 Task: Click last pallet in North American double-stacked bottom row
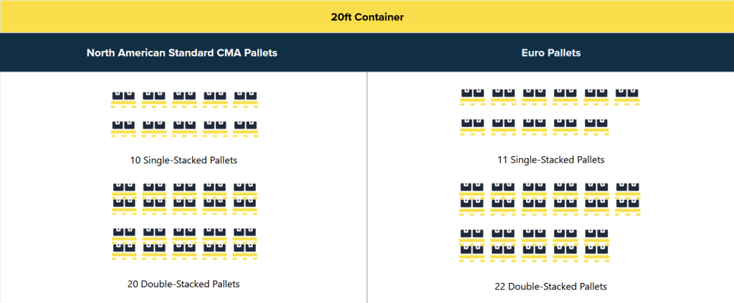245,243
